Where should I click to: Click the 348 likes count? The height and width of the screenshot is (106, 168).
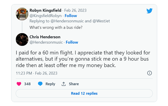(27, 84)
